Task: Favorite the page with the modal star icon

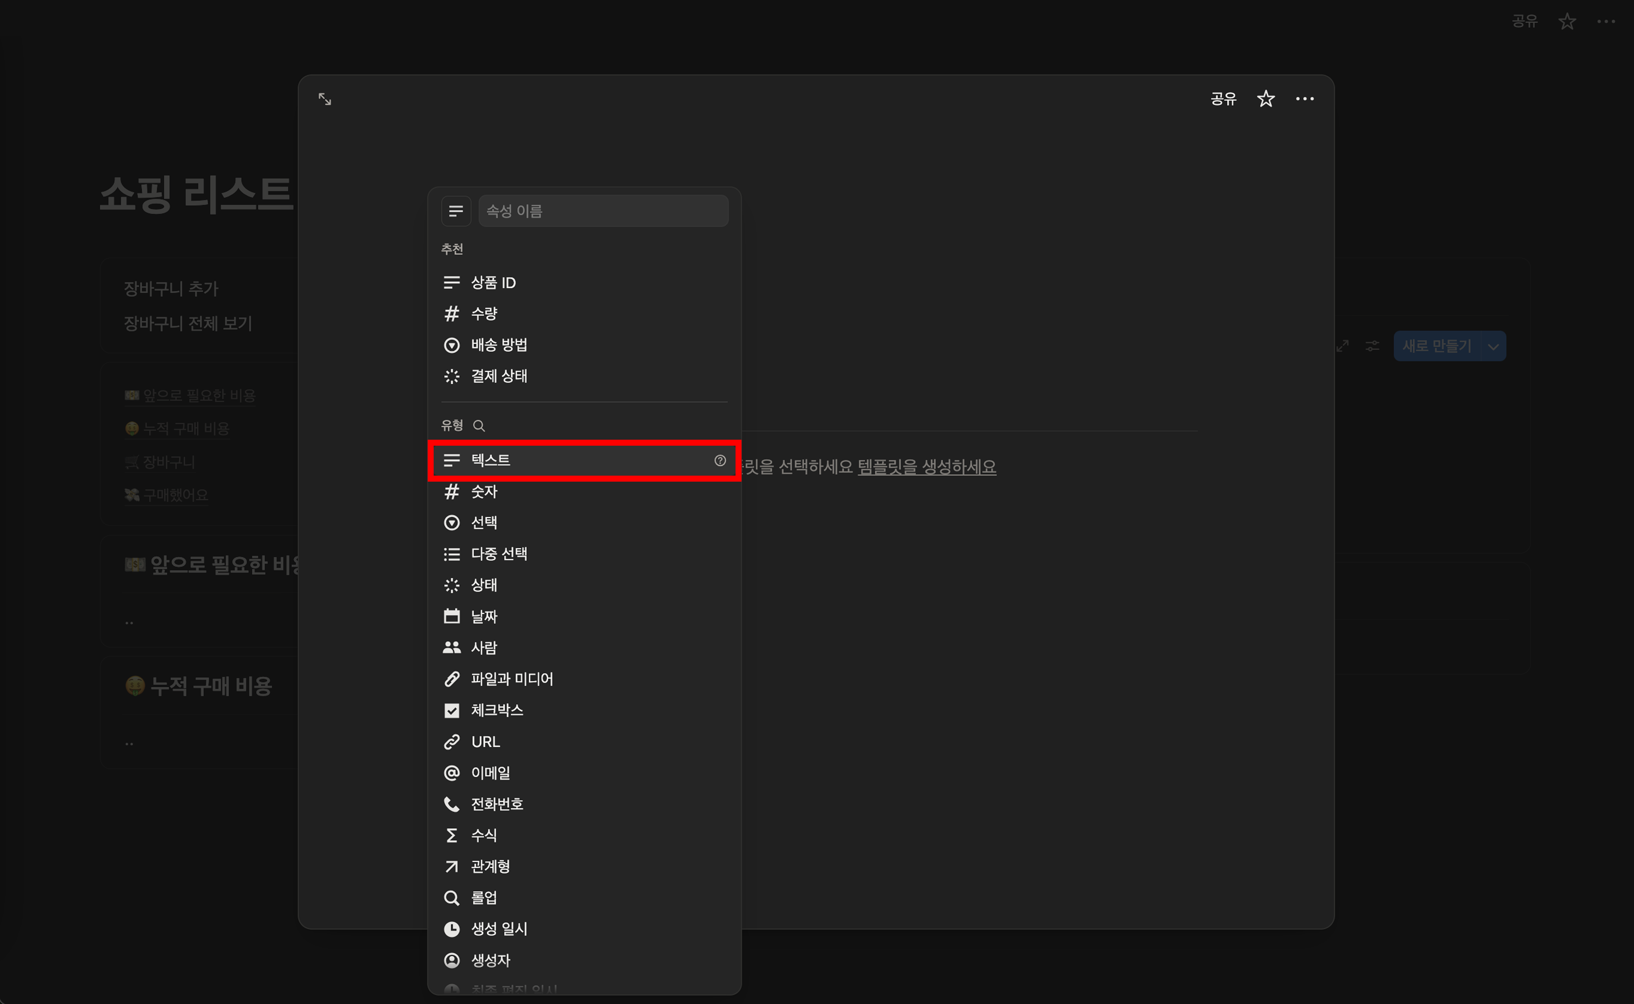Action: 1265,99
